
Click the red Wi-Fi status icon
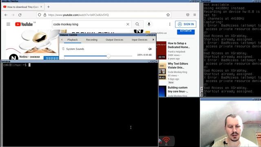click(166, 140)
